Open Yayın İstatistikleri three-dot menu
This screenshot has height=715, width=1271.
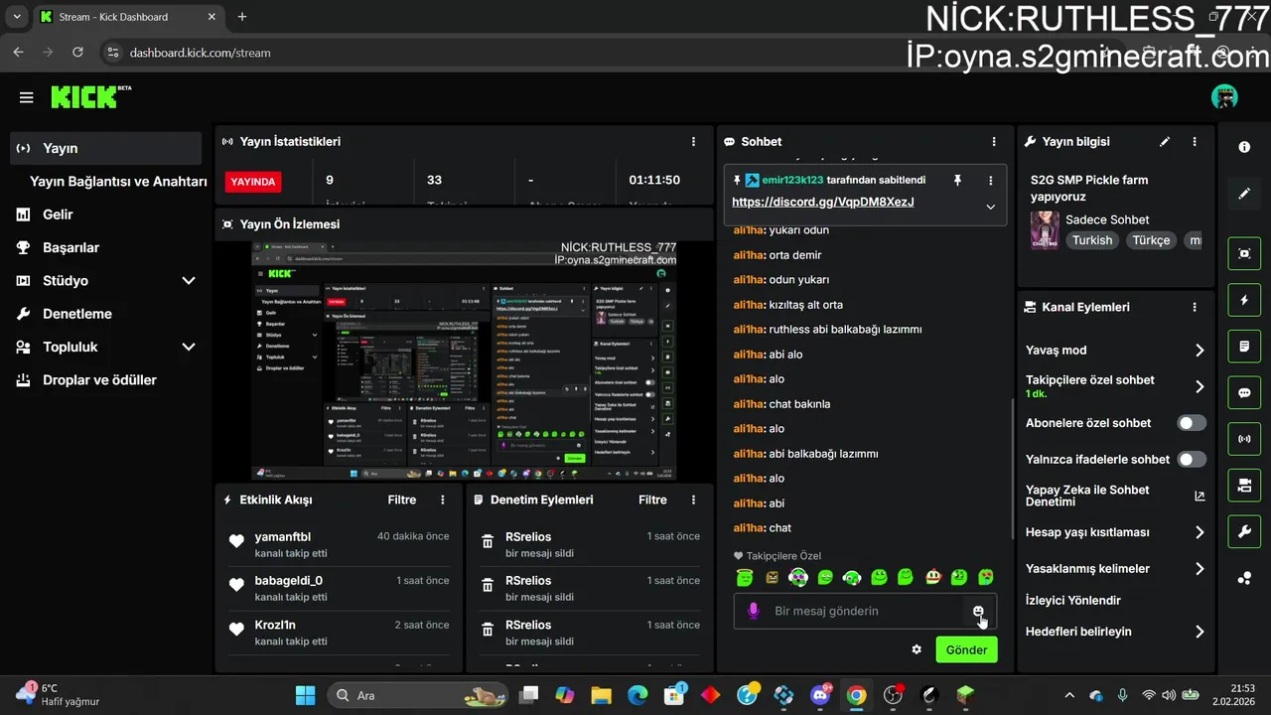click(693, 142)
